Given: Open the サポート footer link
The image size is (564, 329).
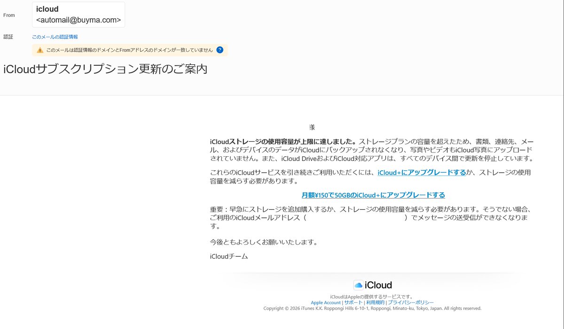Looking at the screenshot, I should click(353, 303).
